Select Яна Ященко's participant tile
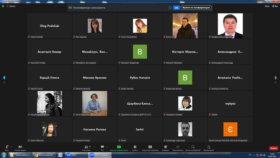The height and width of the screenshot is (158, 280). click(95, 26)
